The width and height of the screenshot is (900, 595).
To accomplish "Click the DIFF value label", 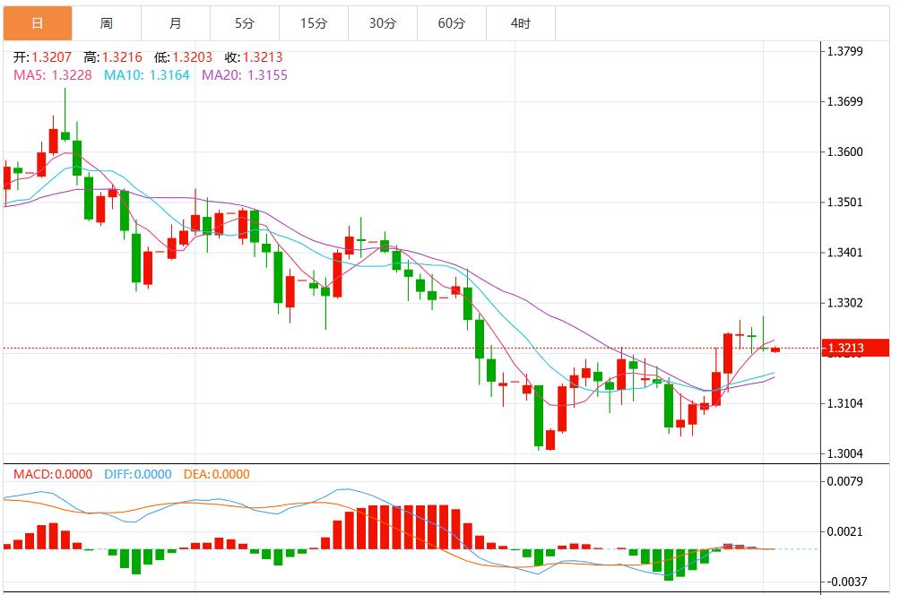I will 136,474.
